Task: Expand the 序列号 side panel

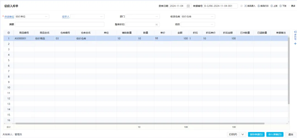Action: [295, 35]
